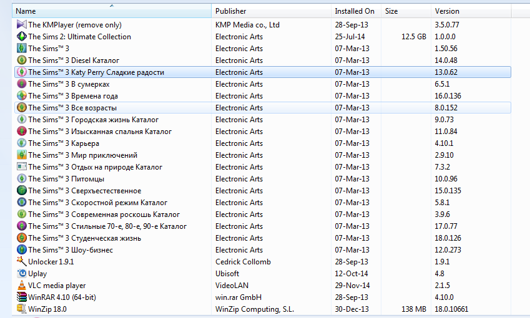Viewport: 530px width, 318px height.
Task: Click version value '2.1.5'
Action: pos(442,285)
